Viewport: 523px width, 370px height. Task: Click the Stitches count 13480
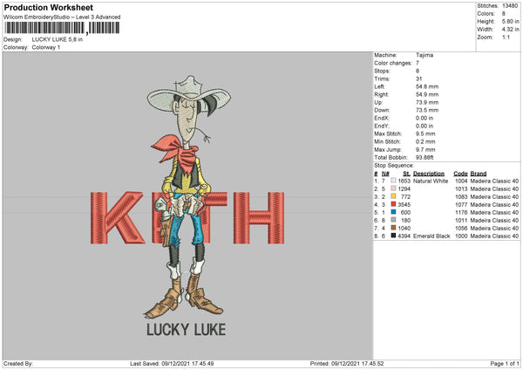pyautogui.click(x=510, y=6)
